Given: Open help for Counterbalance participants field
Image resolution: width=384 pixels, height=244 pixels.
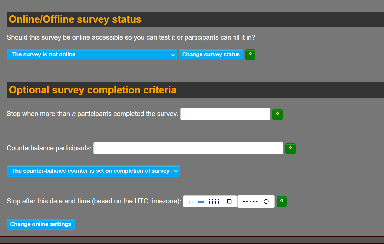Looking at the screenshot, I should click(290, 148).
